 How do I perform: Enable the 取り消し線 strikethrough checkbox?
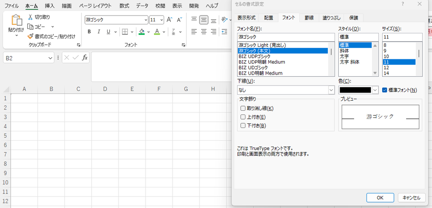(243, 108)
